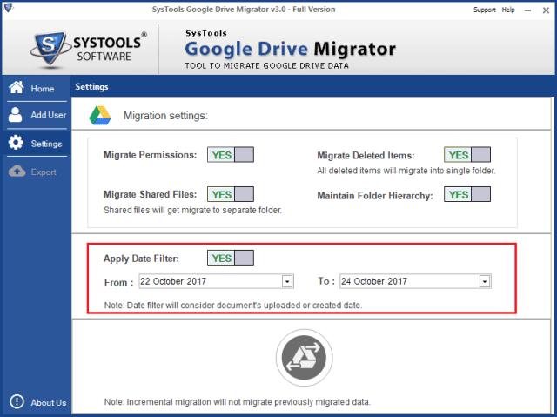Viewport: 557px width, 417px height.
Task: Click the incremental migration note text
Action: (237, 402)
